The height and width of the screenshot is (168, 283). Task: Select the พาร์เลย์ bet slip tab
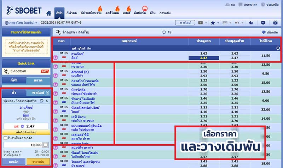point(38,93)
